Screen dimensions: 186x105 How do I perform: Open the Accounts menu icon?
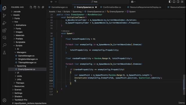[4, 100]
